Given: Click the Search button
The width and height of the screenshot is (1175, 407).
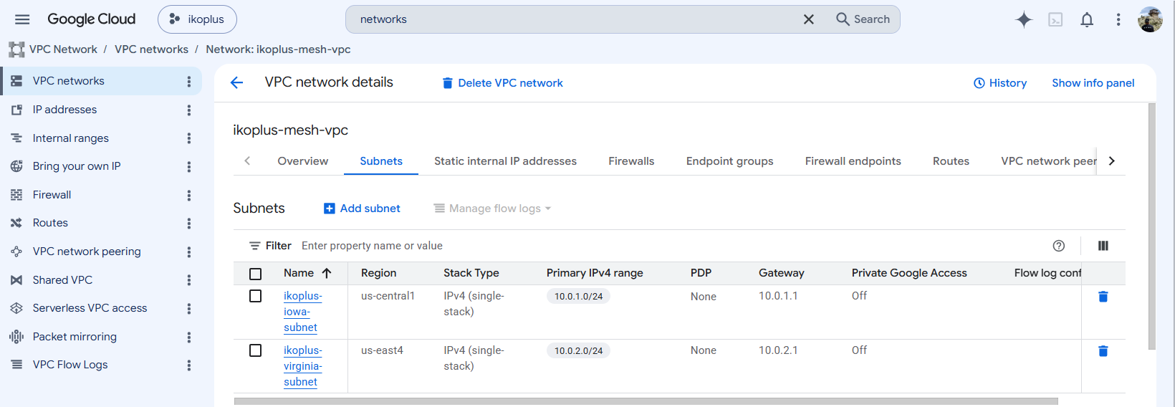Looking at the screenshot, I should (863, 19).
